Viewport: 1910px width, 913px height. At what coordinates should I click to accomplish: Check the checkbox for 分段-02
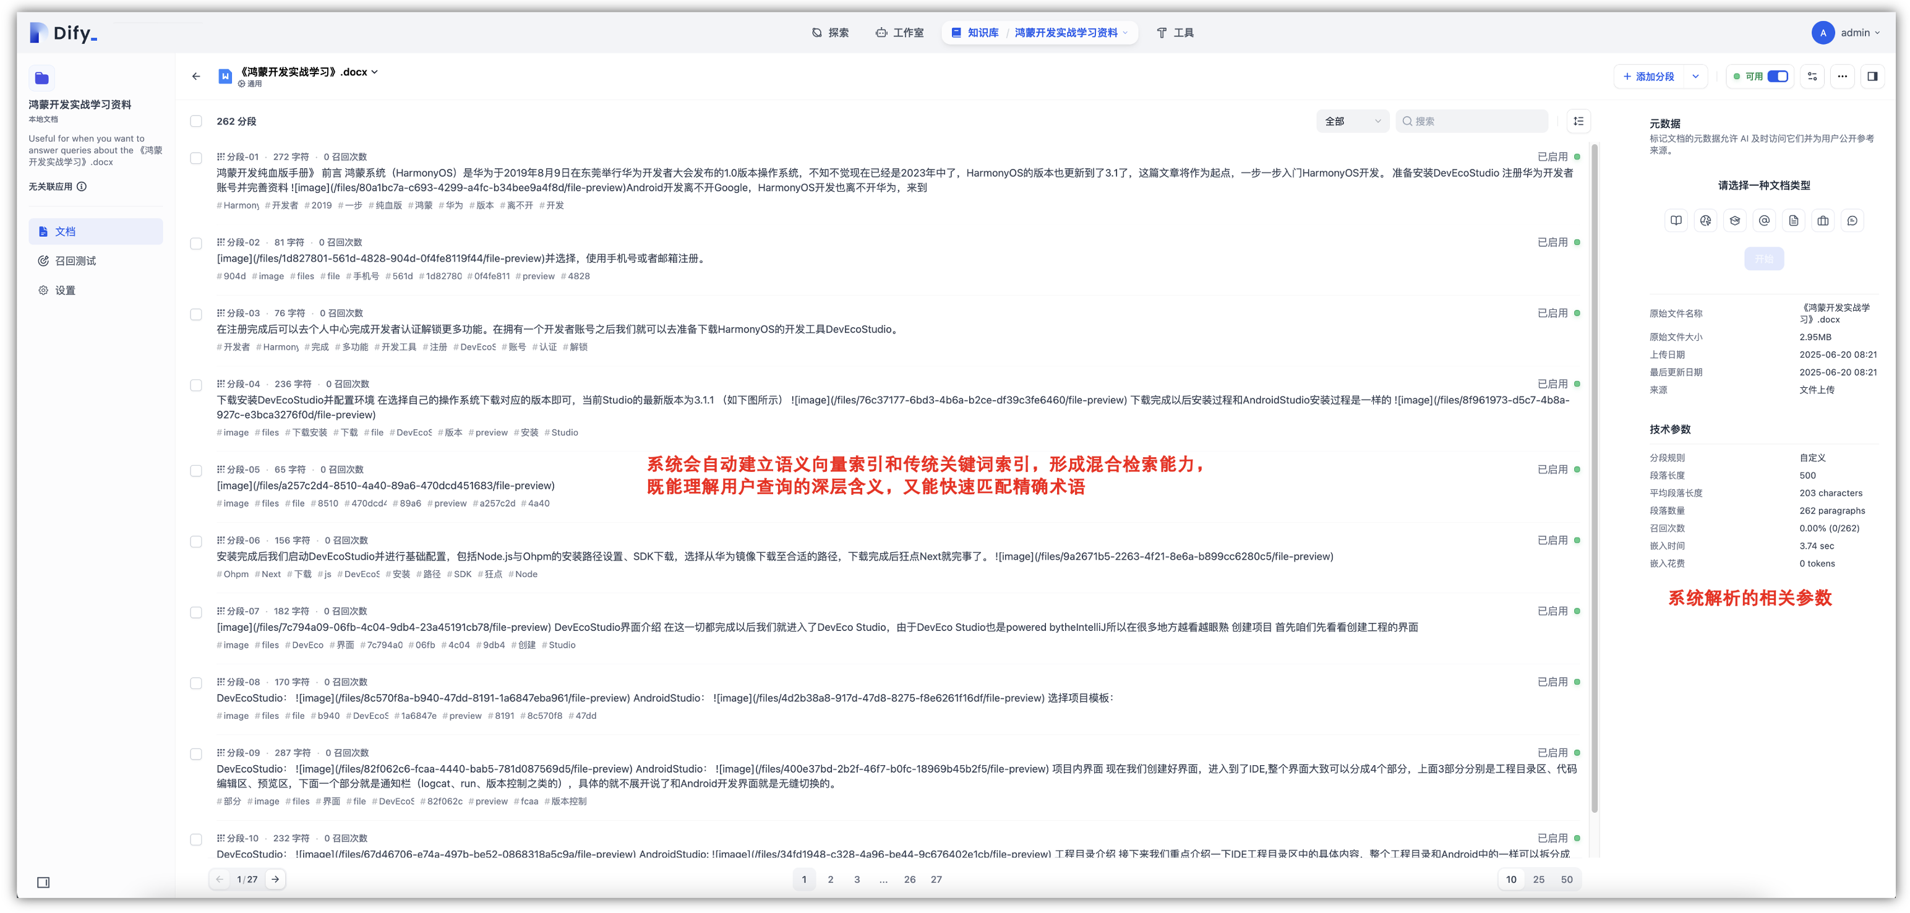tap(195, 243)
